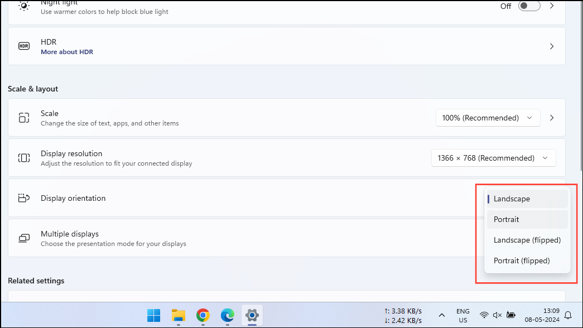Expand hidden icons with the tray chevron
Image resolution: width=583 pixels, height=328 pixels.
tap(441, 315)
